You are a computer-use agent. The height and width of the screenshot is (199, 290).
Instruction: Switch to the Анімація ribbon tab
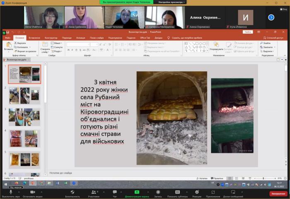(80, 38)
